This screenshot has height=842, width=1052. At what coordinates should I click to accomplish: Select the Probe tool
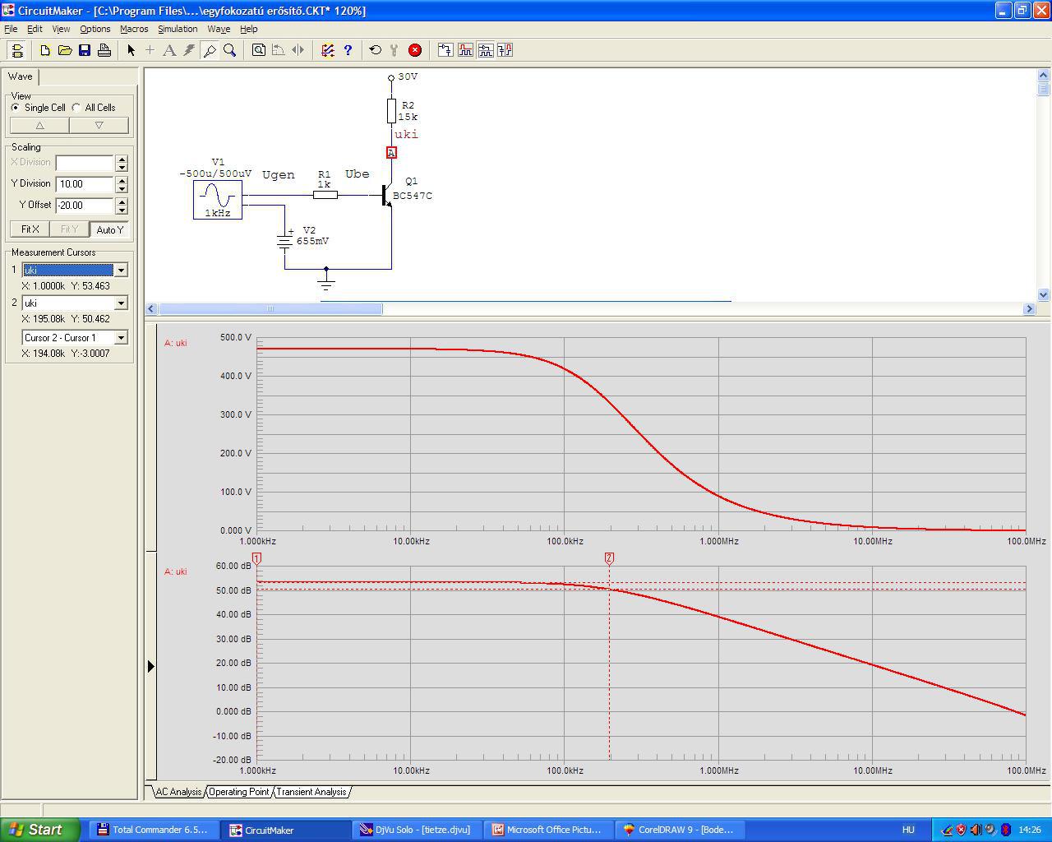210,50
